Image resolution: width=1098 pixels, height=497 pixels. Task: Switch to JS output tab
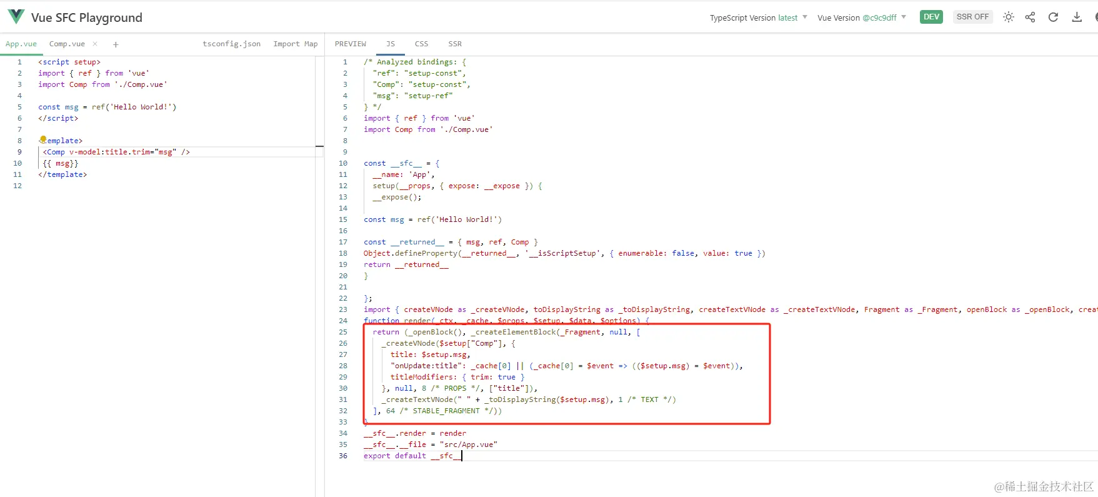(391, 44)
